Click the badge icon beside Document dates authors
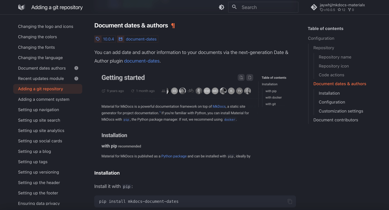 point(76,68)
